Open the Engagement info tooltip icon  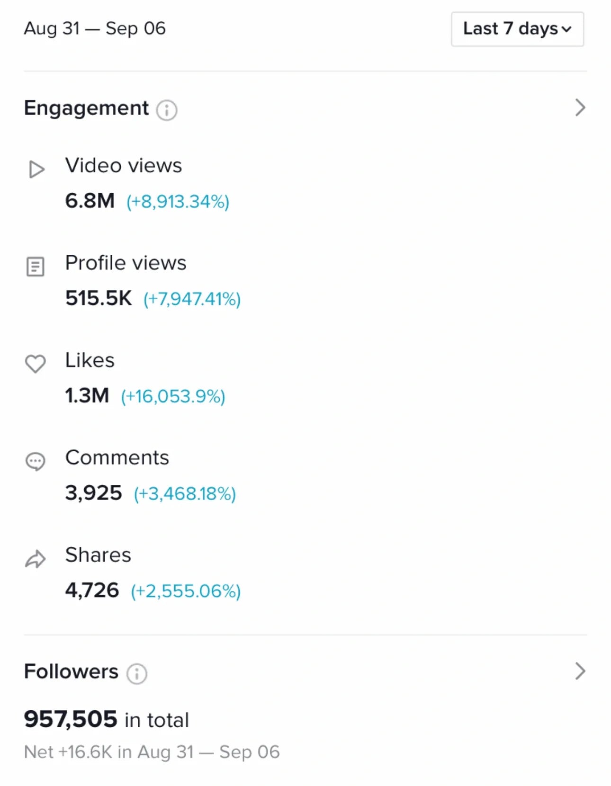(x=167, y=110)
